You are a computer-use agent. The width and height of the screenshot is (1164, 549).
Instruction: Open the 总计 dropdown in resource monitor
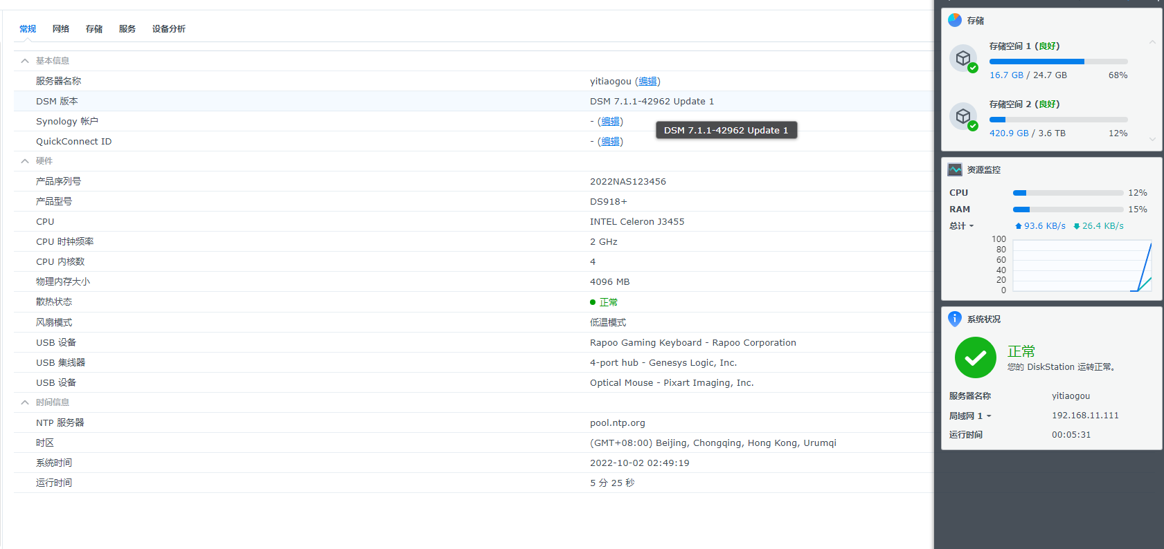pos(962,226)
